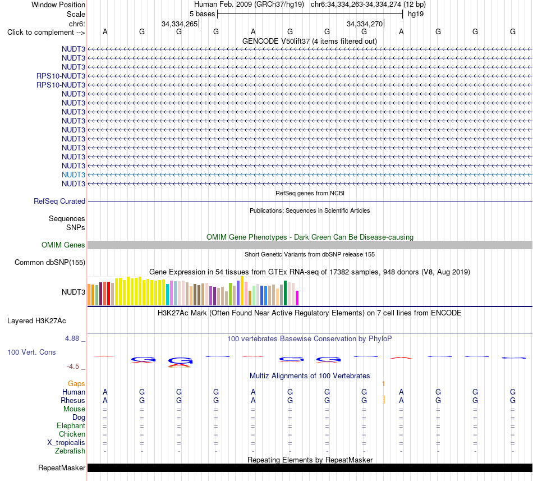Click the gray OMIM Genes item bar

click(310, 245)
